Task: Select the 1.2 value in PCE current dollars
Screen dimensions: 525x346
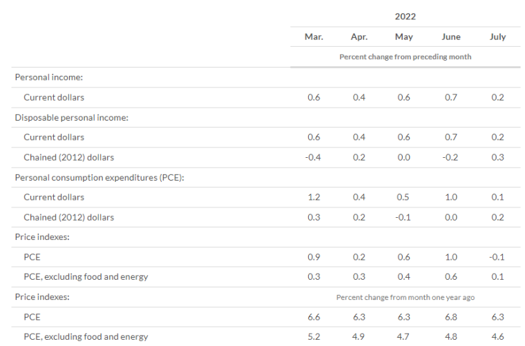Action: (x=314, y=197)
